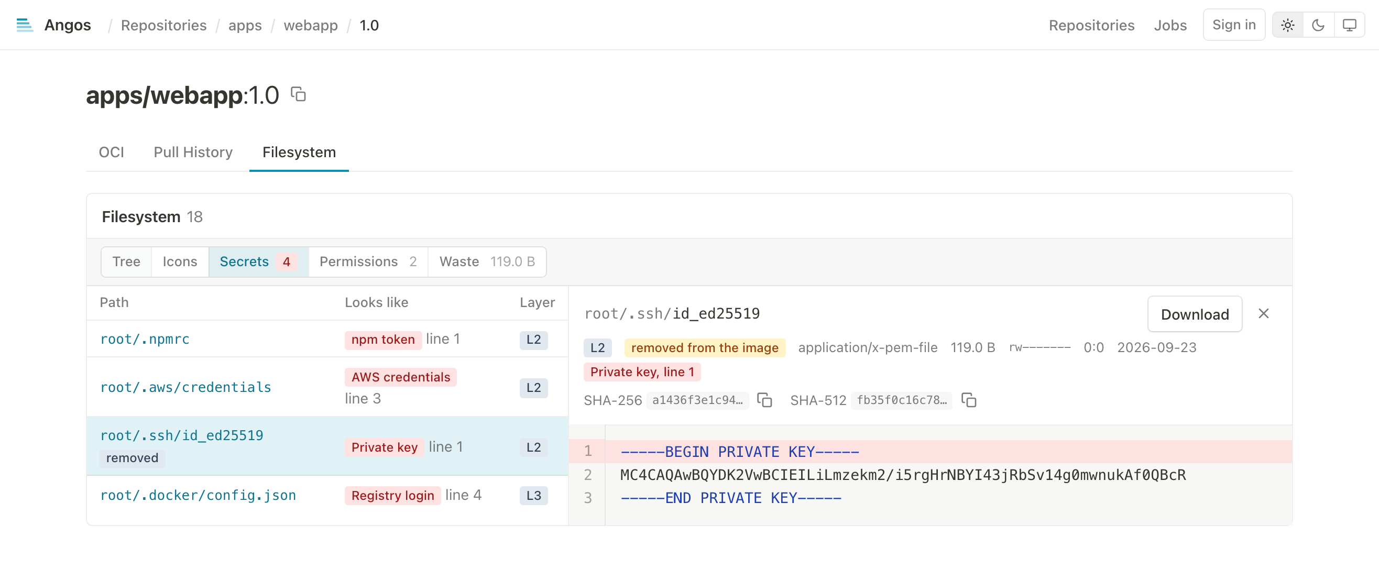Switch to Icons view
Image resolution: width=1379 pixels, height=568 pixels.
coord(180,261)
